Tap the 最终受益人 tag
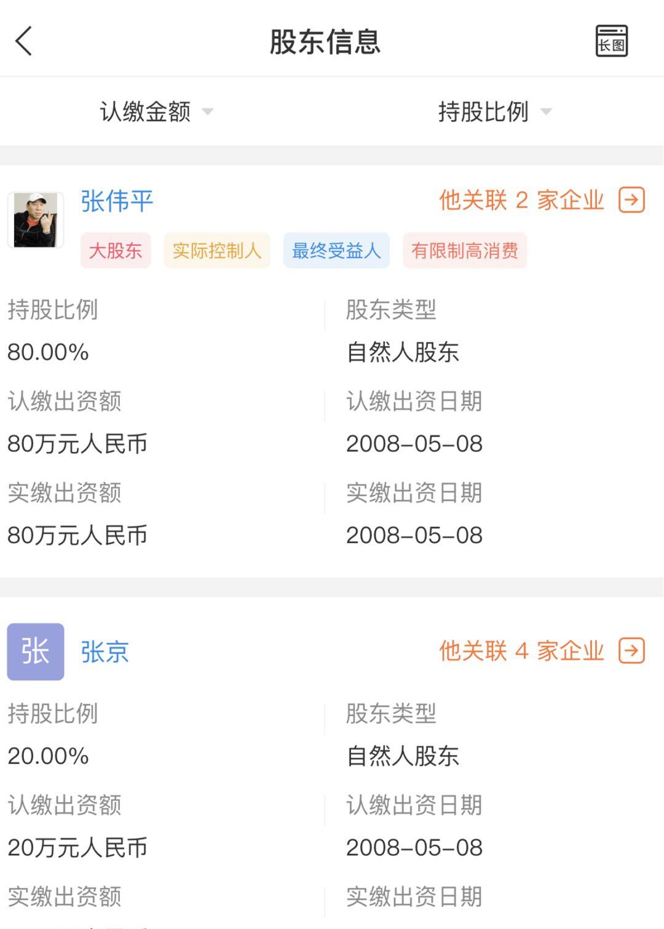The width and height of the screenshot is (664, 929). click(x=336, y=251)
